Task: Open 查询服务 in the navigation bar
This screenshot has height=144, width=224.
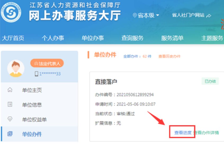Action: [x=132, y=38]
